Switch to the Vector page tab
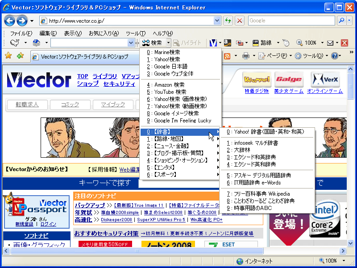The width and height of the screenshot is (357, 268). 85,57
